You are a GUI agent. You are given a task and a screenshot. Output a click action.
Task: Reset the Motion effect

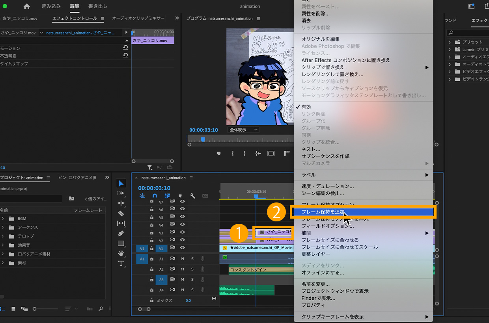coord(125,48)
